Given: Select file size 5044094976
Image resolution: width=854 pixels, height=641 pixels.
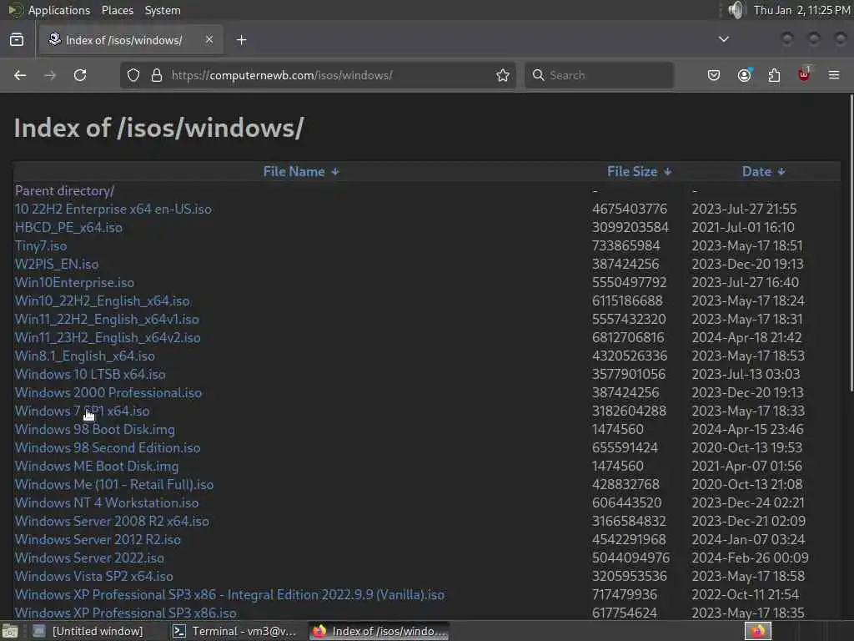Looking at the screenshot, I should click(x=630, y=558).
